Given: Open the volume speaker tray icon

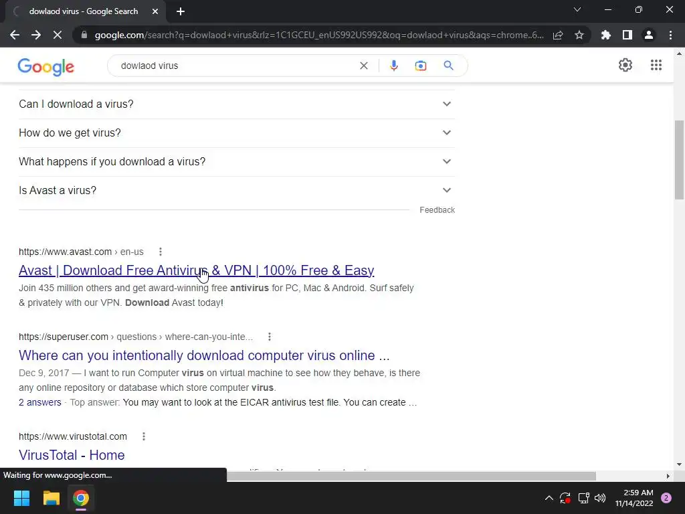Looking at the screenshot, I should (x=600, y=498).
